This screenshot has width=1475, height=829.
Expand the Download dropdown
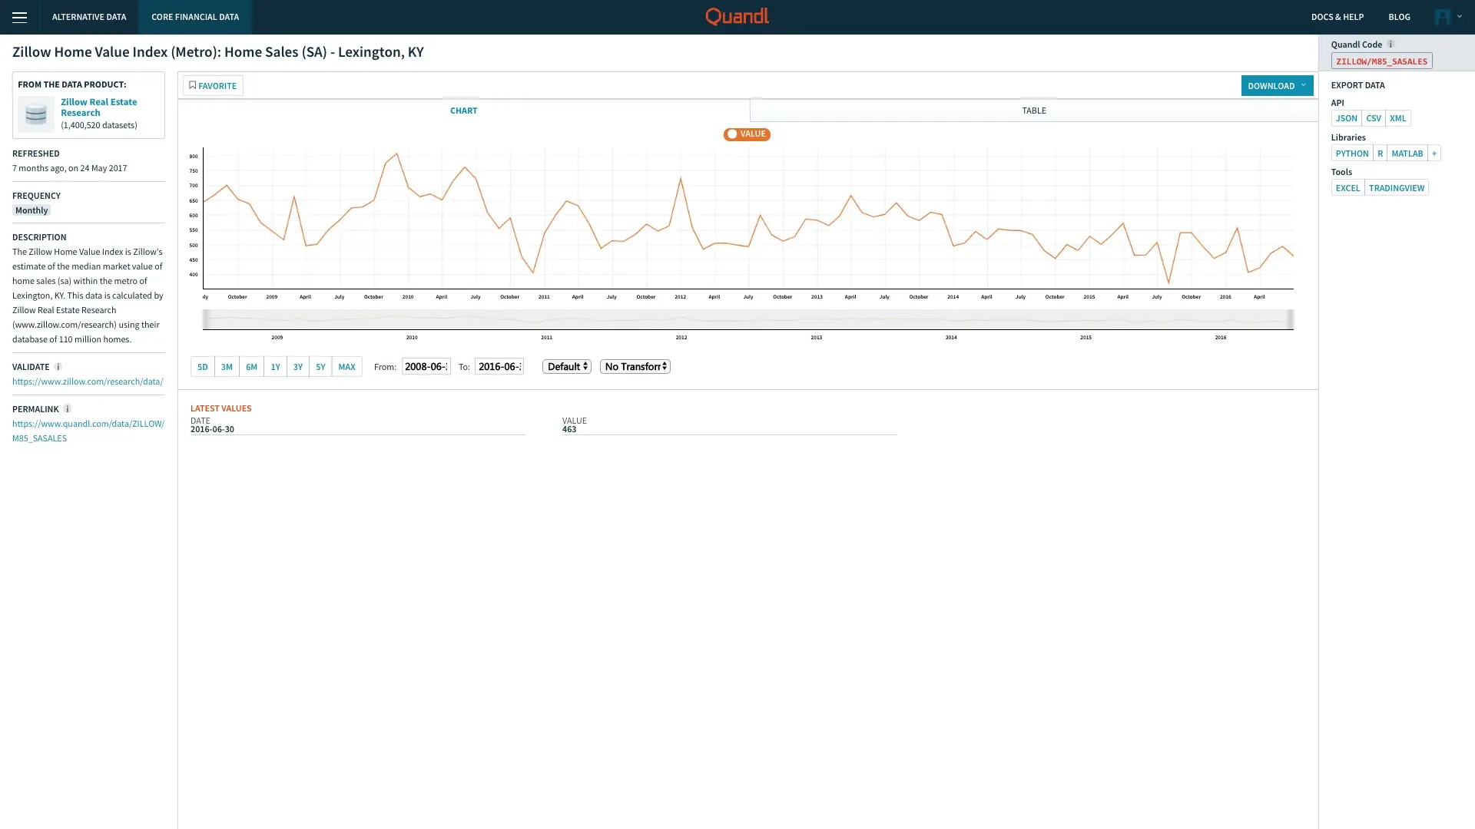pyautogui.click(x=1276, y=85)
